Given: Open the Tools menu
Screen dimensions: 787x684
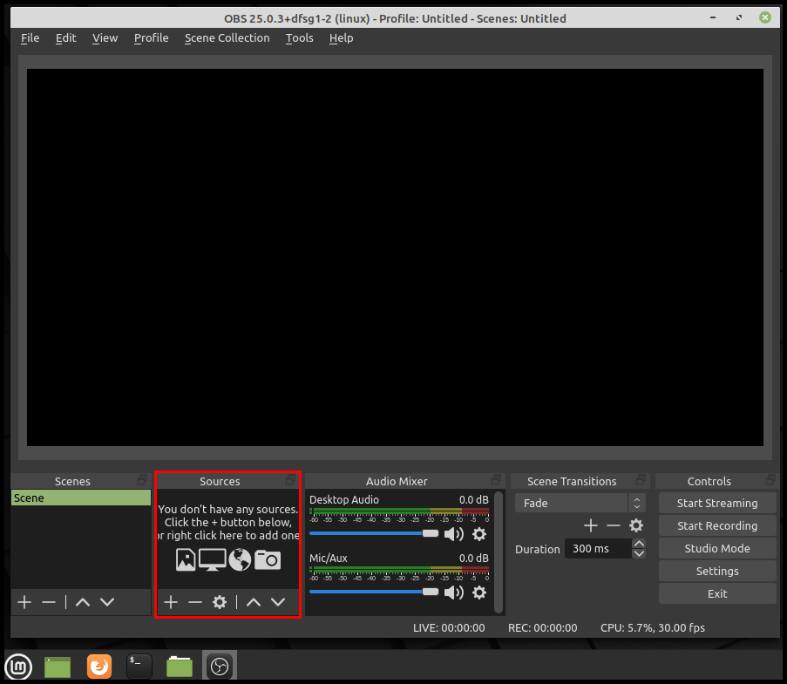Looking at the screenshot, I should (299, 38).
